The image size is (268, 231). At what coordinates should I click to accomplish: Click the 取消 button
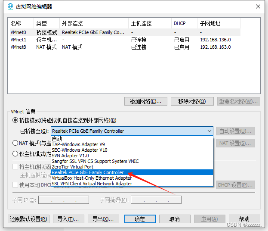coord(175,219)
